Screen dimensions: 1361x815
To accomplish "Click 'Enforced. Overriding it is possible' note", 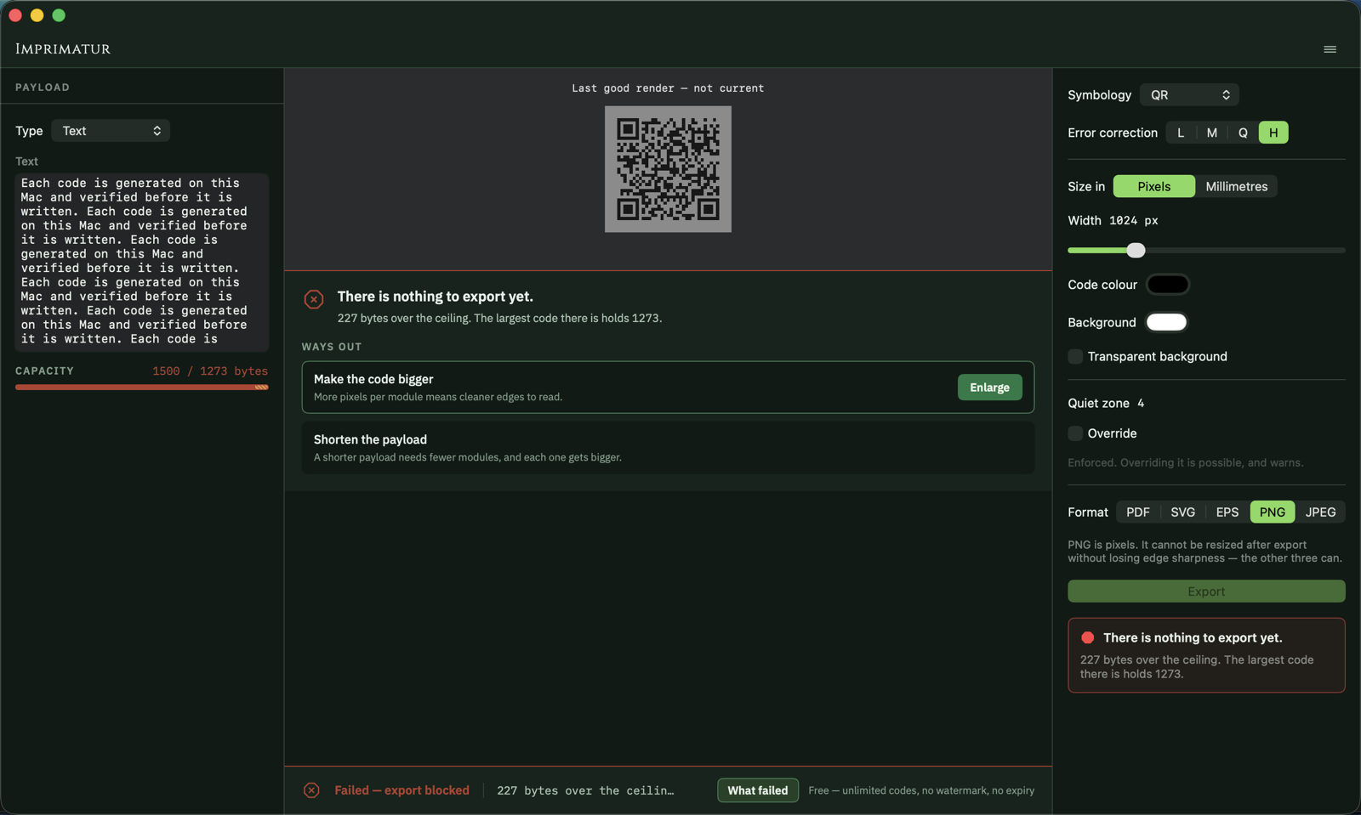I will (1185, 463).
